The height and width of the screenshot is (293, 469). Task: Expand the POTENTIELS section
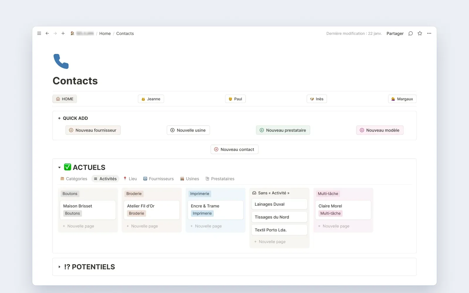[x=60, y=267]
